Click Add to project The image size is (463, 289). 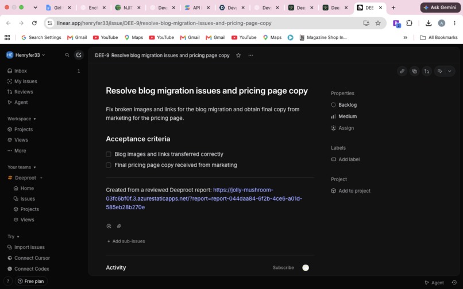[350, 191]
